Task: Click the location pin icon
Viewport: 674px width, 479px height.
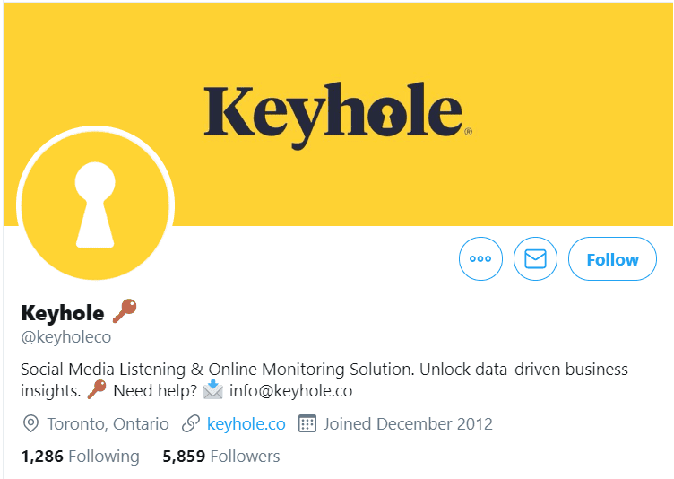Action: 30,424
